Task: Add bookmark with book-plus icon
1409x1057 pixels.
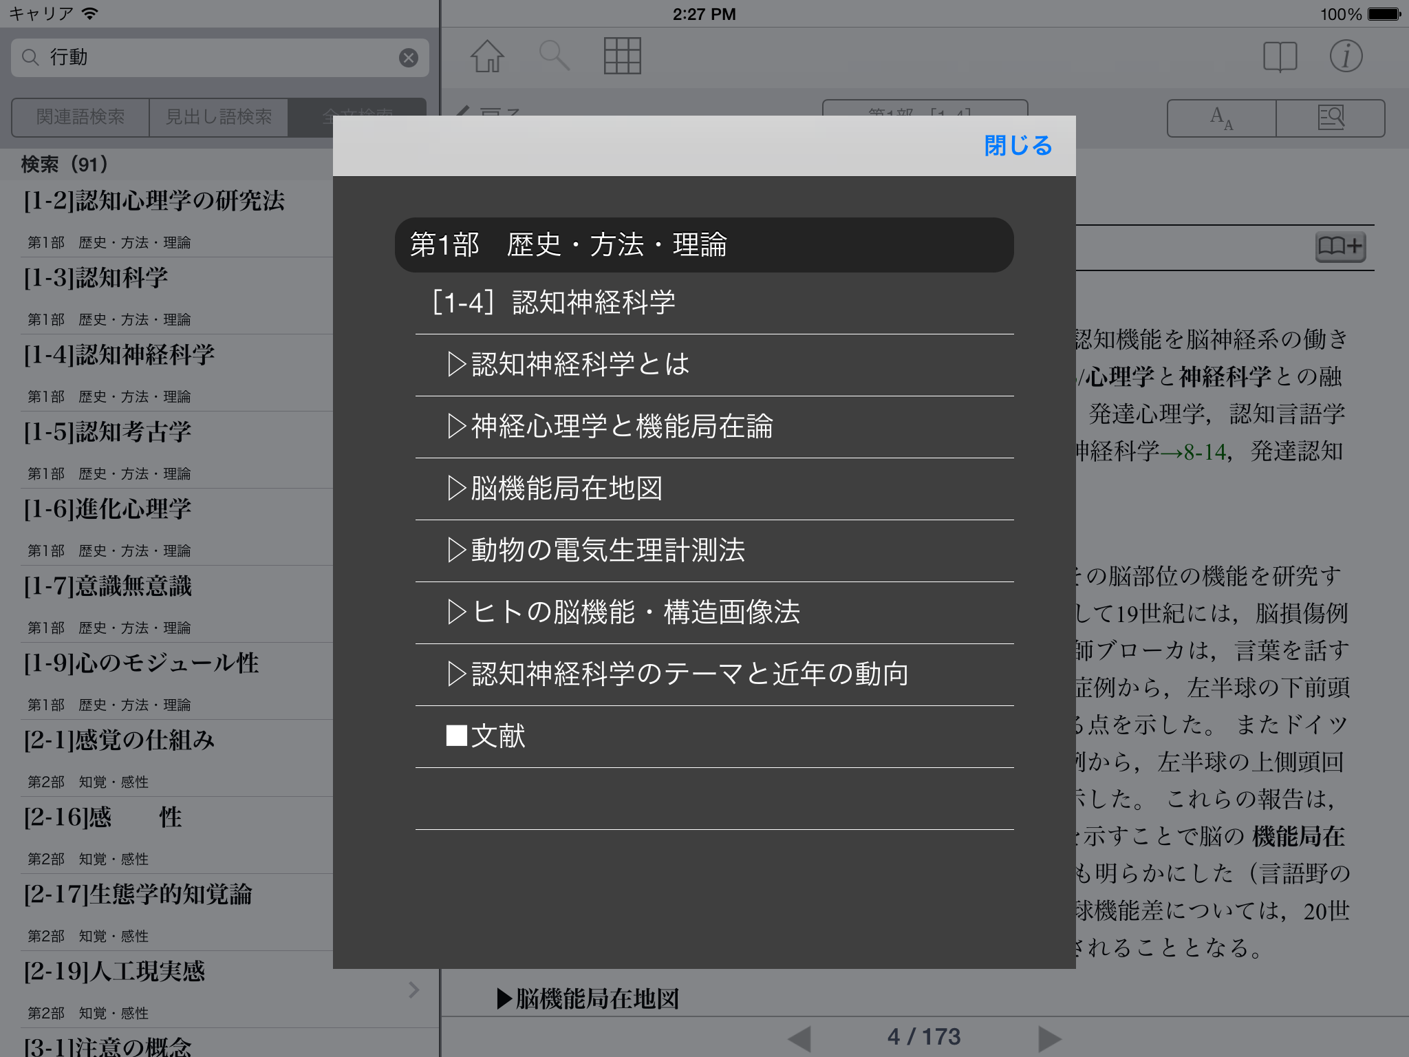Action: click(x=1340, y=246)
